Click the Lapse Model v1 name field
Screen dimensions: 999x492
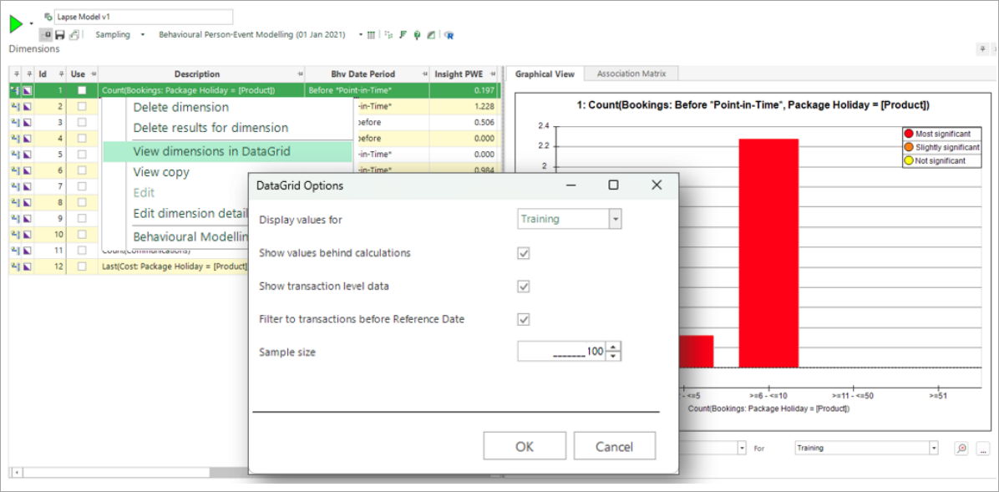tap(144, 17)
